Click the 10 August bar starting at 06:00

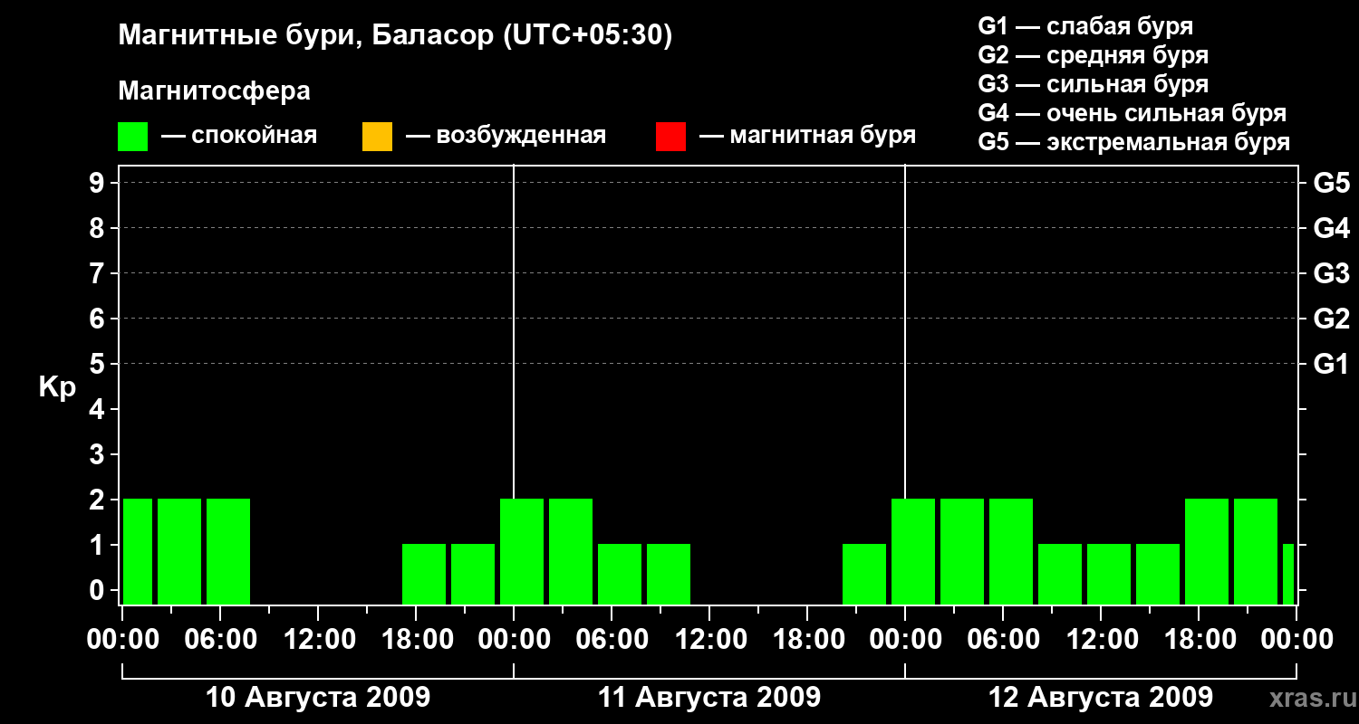228,551
